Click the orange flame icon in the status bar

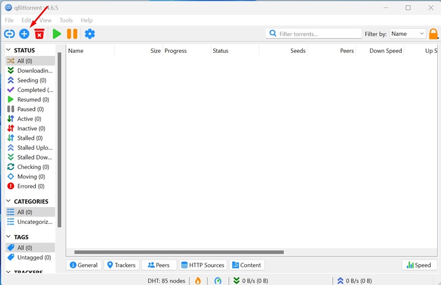click(198, 281)
